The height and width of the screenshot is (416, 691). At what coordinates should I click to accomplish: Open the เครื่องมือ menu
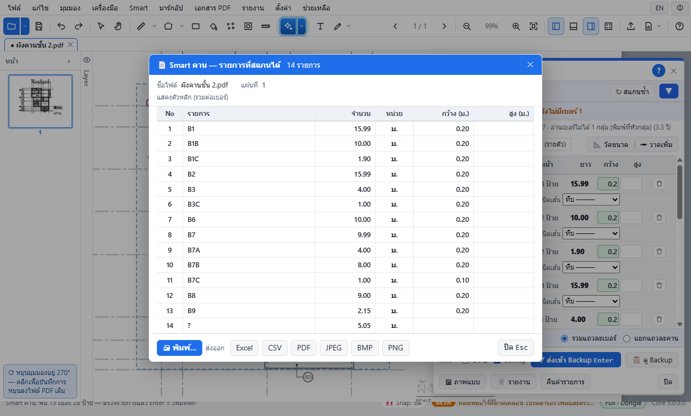pyautogui.click(x=106, y=8)
